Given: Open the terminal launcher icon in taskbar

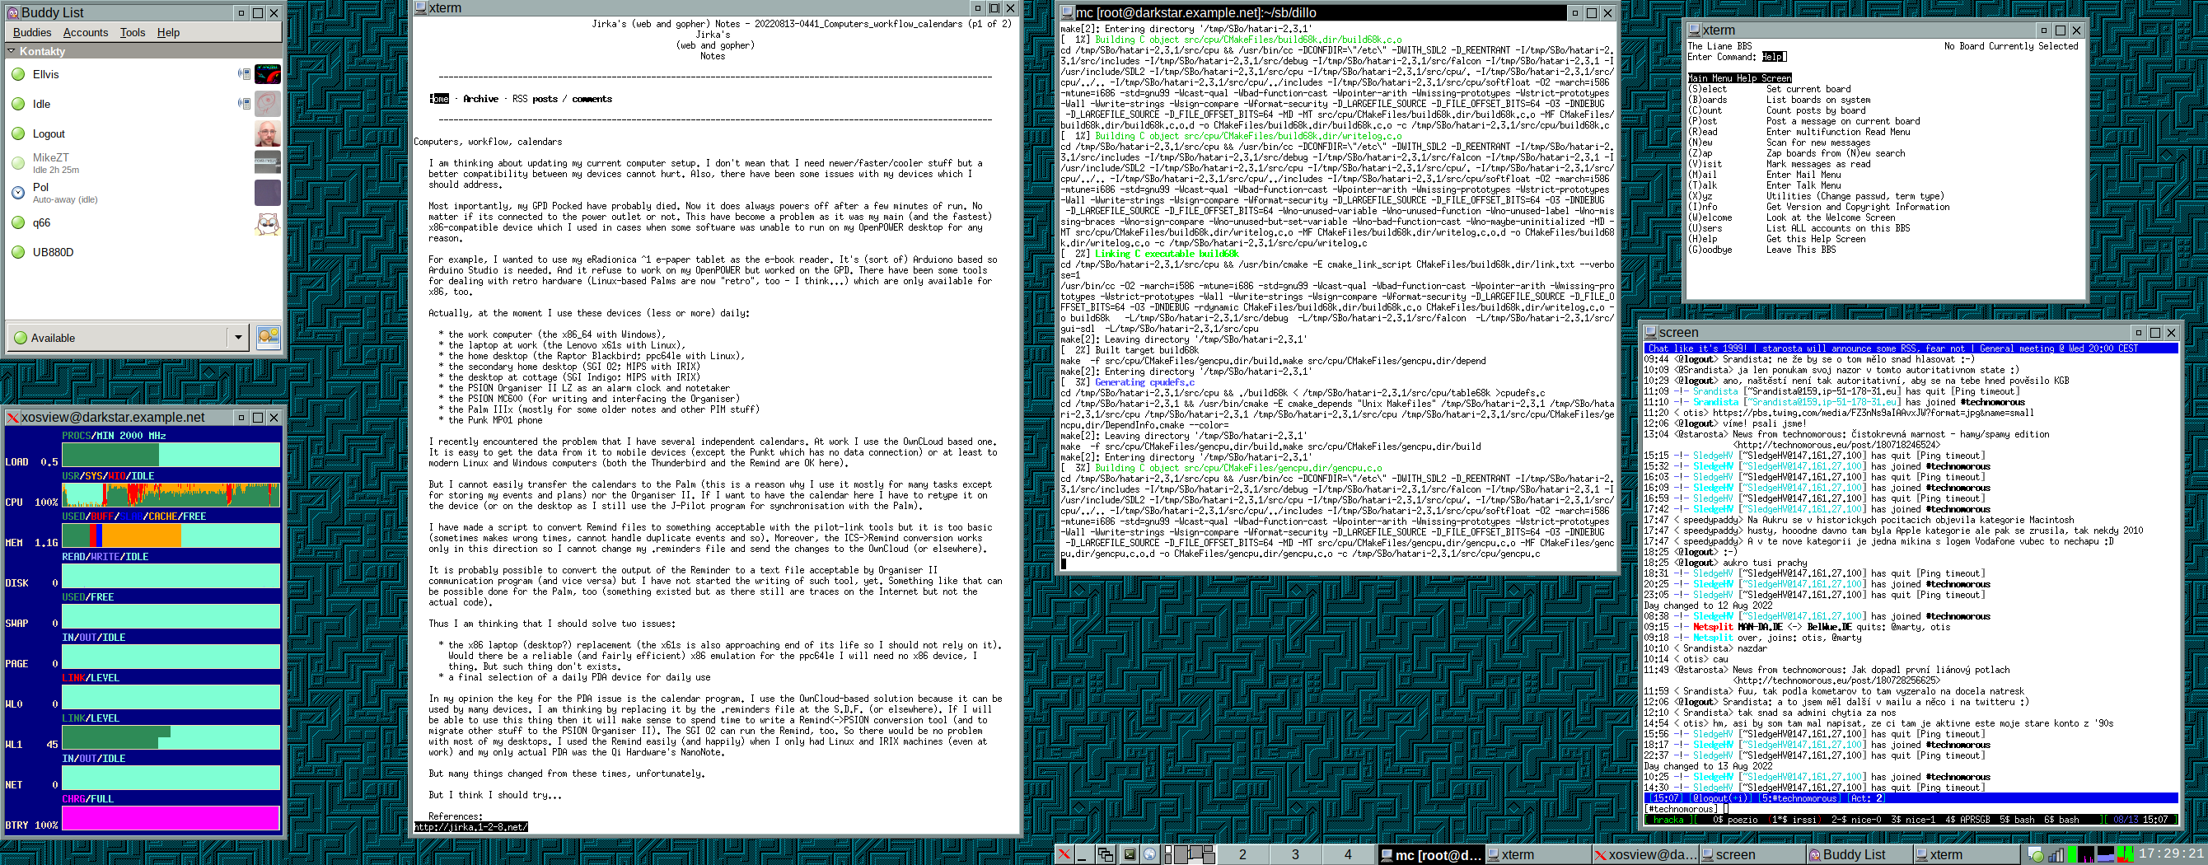Looking at the screenshot, I should click(x=1130, y=853).
